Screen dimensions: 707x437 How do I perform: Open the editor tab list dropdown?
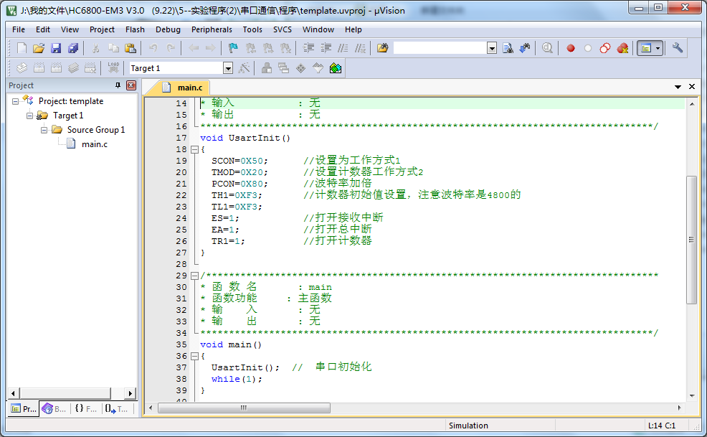[678, 87]
